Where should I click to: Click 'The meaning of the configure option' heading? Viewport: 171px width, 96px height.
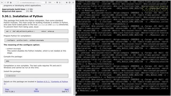22,45
